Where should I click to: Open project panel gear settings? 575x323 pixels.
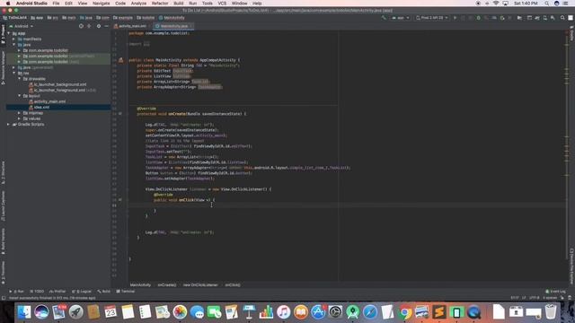pos(98,26)
